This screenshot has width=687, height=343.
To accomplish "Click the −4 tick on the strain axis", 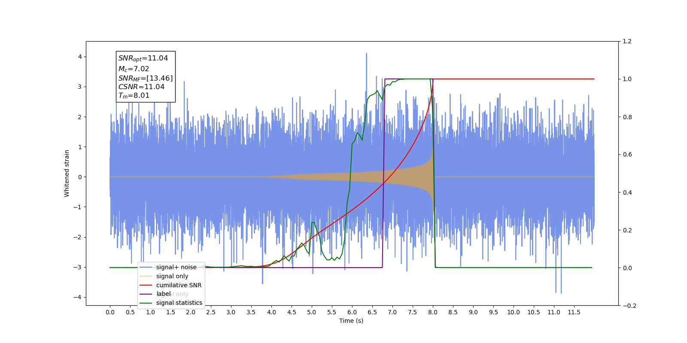I will (77, 297).
